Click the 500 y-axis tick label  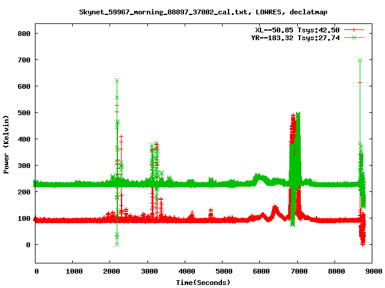click(24, 113)
